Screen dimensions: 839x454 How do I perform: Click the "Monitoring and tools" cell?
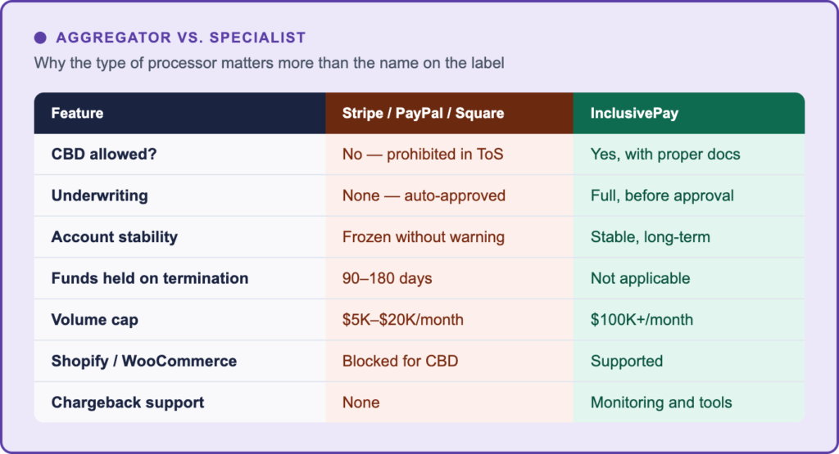[661, 402]
